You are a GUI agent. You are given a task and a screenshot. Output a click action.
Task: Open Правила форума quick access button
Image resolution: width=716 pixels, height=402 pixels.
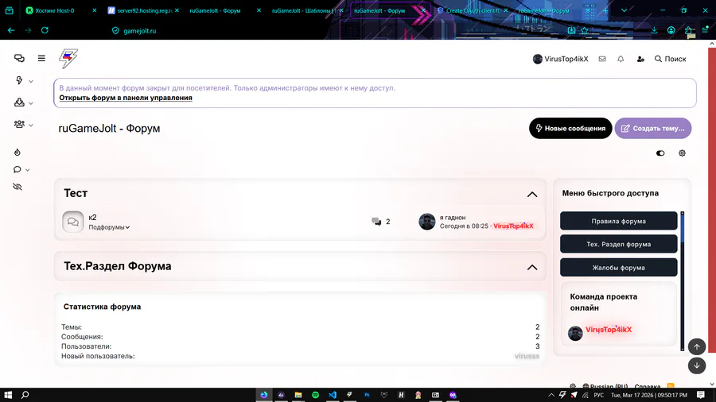[618, 221]
